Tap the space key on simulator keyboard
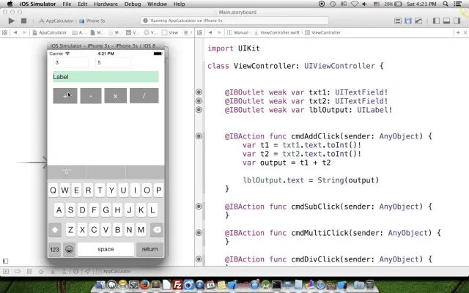This screenshot has height=293, width=469. tap(106, 249)
